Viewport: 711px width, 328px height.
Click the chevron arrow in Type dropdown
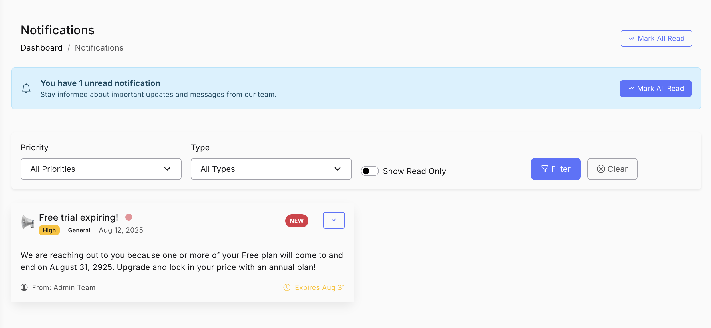(x=338, y=169)
